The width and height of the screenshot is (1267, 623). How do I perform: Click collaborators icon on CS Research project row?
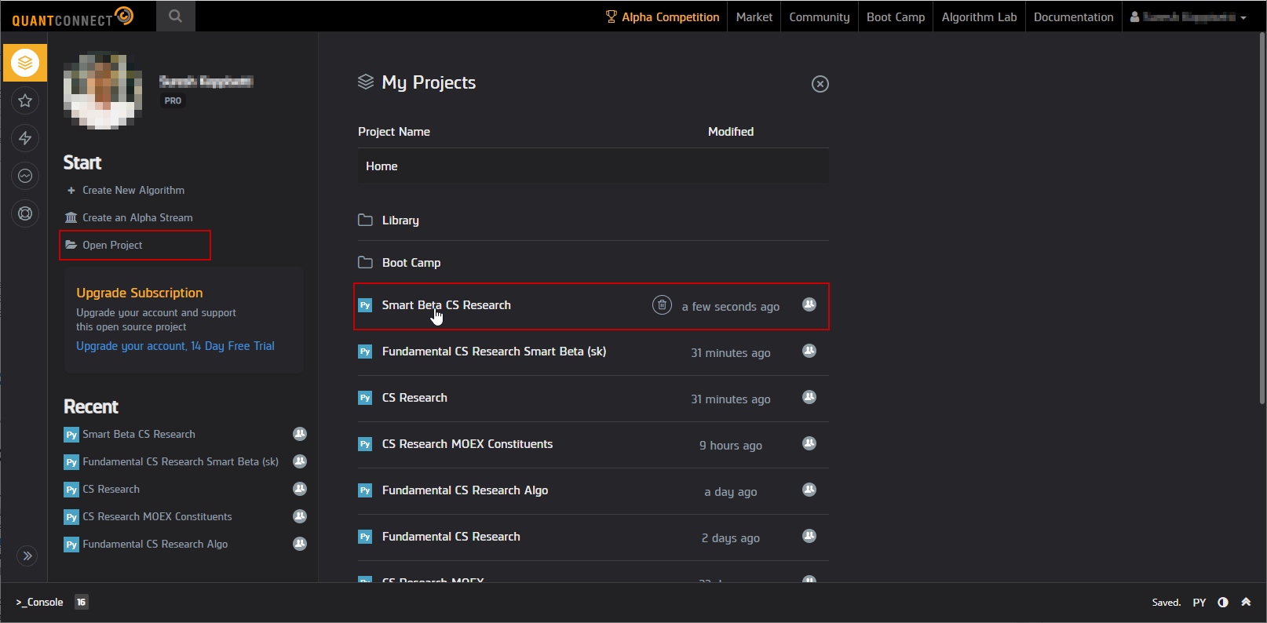(809, 397)
